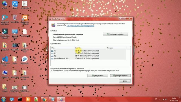Click the Progress column header

pyautogui.click(x=116, y=48)
